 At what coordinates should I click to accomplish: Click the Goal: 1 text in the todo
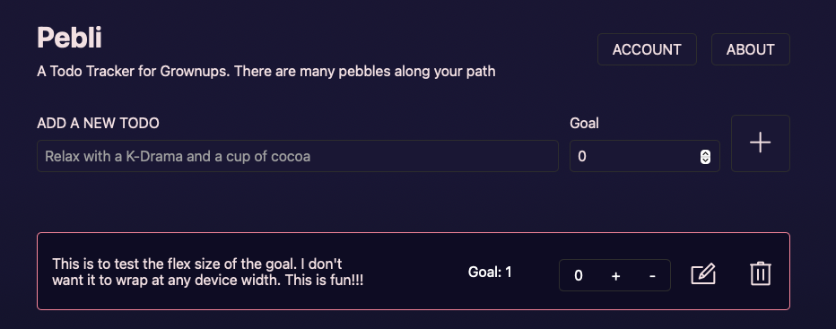[x=490, y=272]
